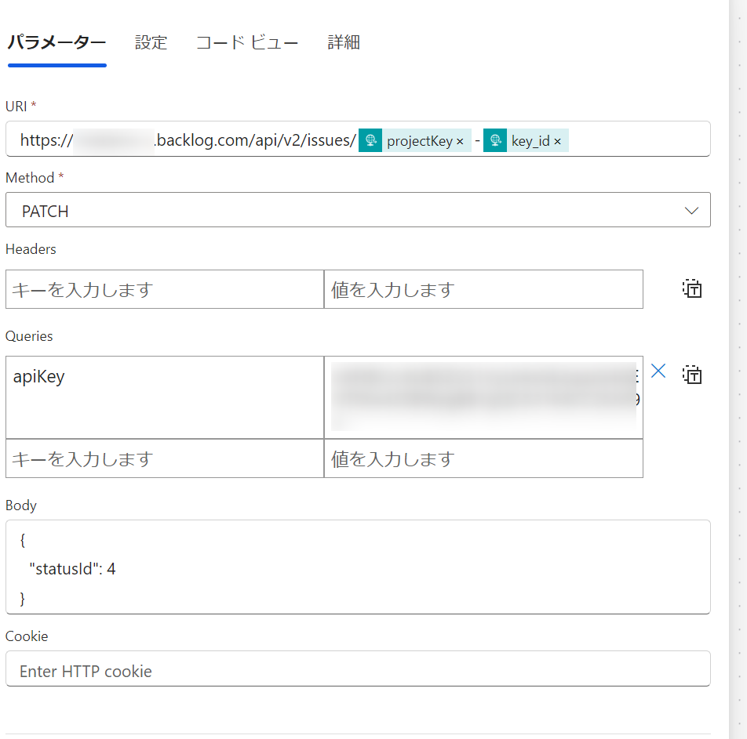Viewport: 747px width, 739px height.
Task: Select the 詳細 tab
Action: (x=343, y=42)
